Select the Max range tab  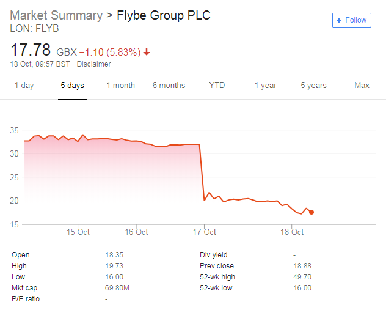point(362,86)
